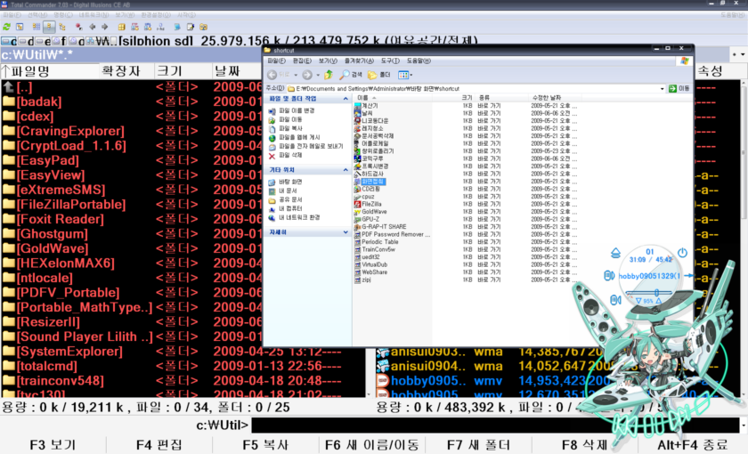Click F3 보기 button

tap(53, 445)
